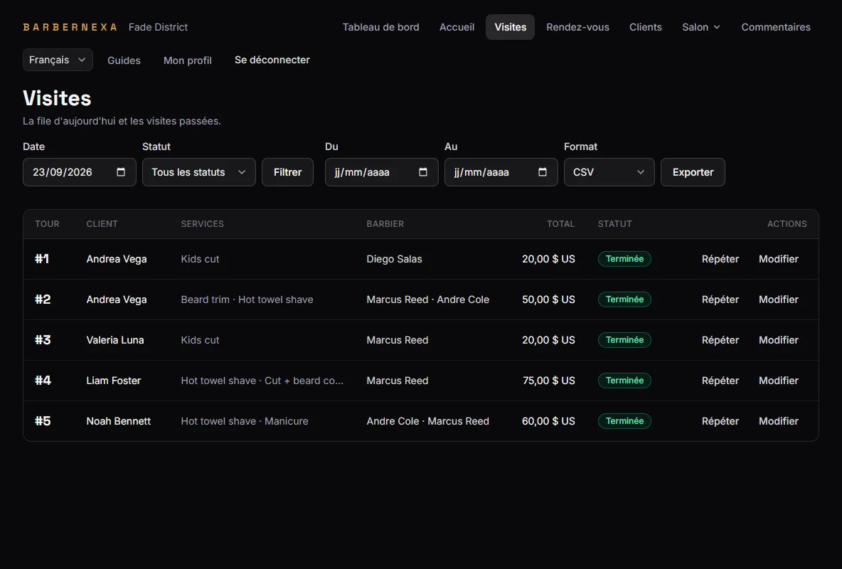
Task: Open the Guides link
Action: [x=124, y=60]
